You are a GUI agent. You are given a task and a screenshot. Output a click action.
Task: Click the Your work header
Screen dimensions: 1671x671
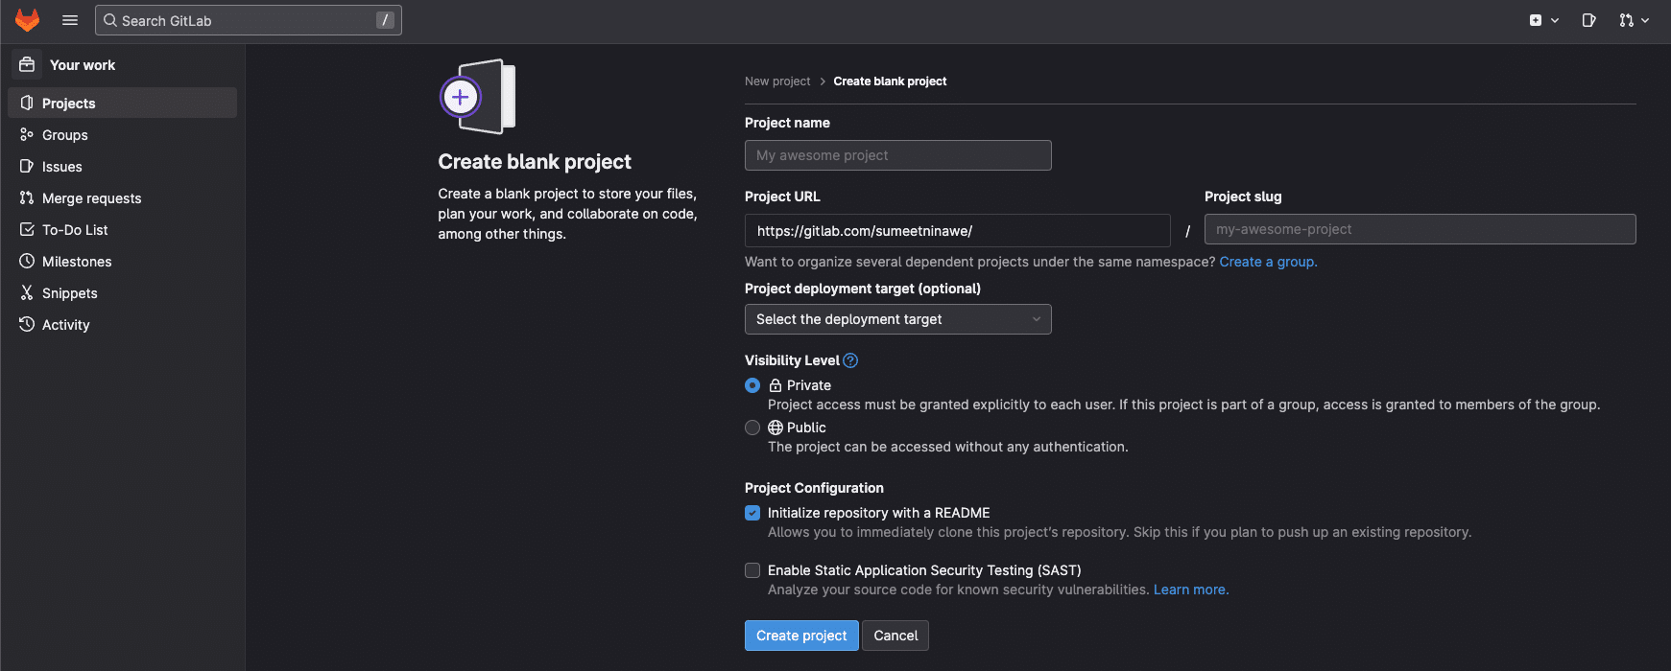coord(83,65)
